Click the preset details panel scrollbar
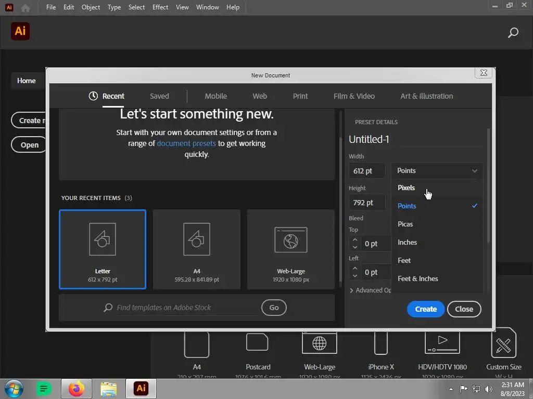 (x=488, y=185)
